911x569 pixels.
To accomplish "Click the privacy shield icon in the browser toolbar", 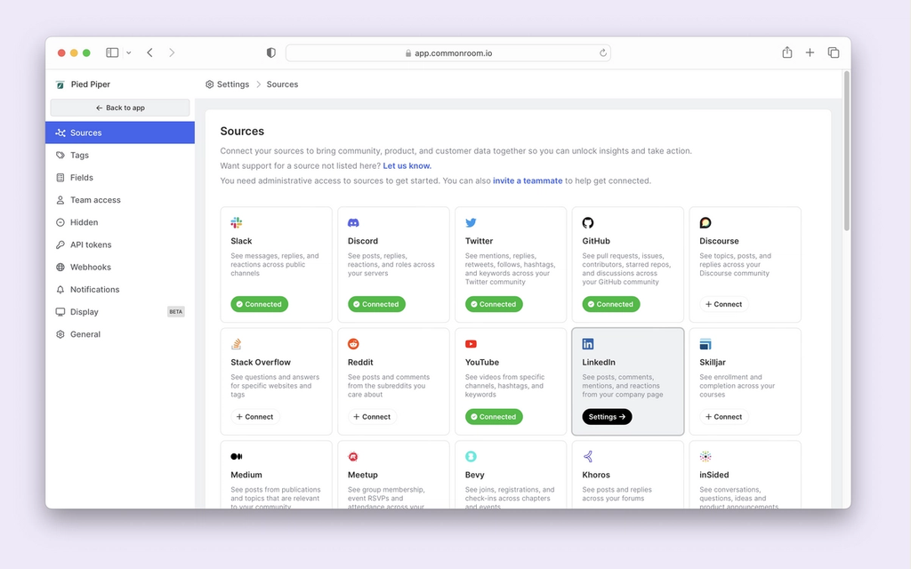I will (270, 52).
